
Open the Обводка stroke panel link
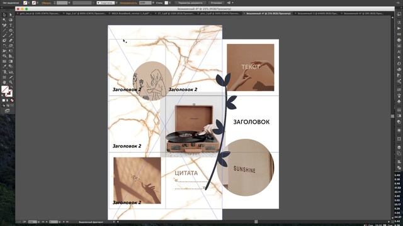(x=47, y=3)
